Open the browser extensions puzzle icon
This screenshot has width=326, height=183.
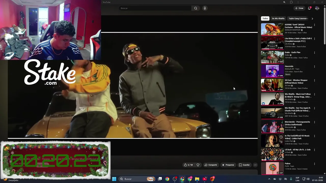(x=291, y=2)
